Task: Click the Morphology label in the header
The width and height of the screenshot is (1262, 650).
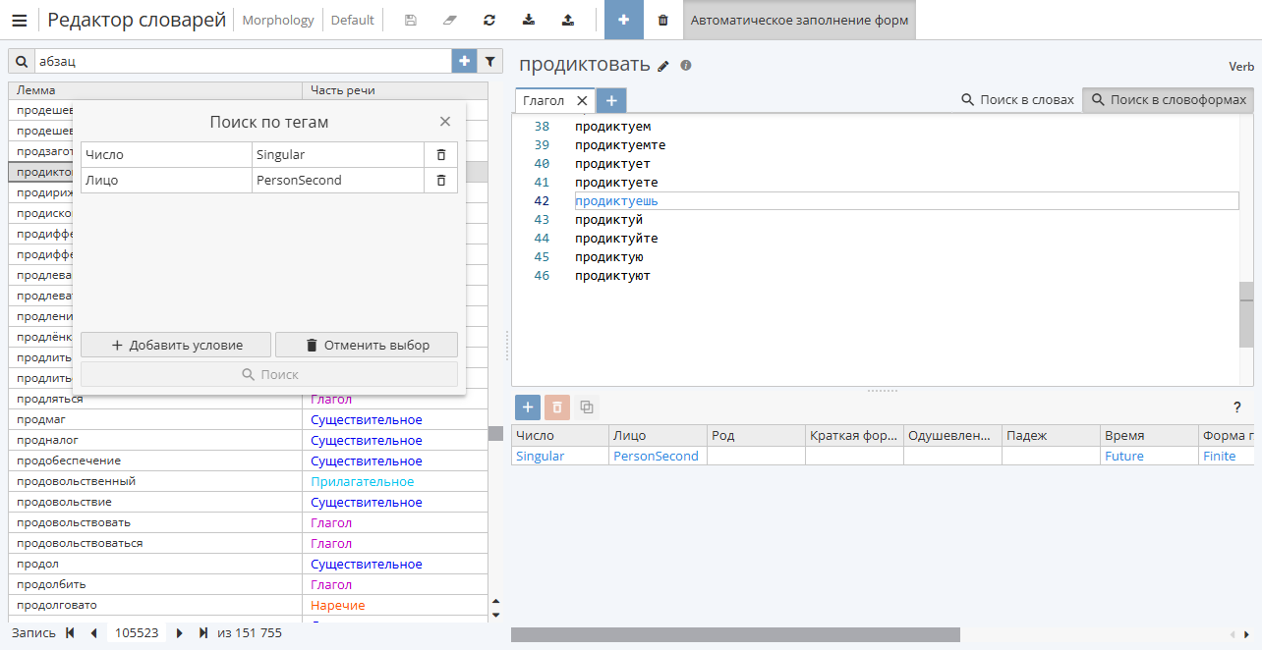Action: [x=278, y=20]
